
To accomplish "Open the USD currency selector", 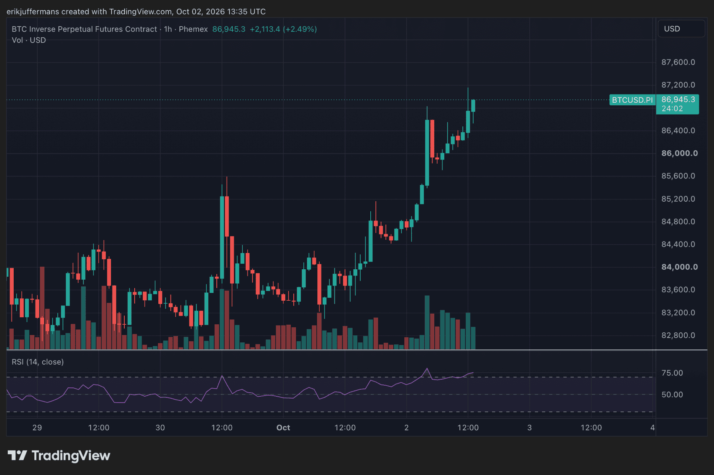I will pyautogui.click(x=681, y=29).
